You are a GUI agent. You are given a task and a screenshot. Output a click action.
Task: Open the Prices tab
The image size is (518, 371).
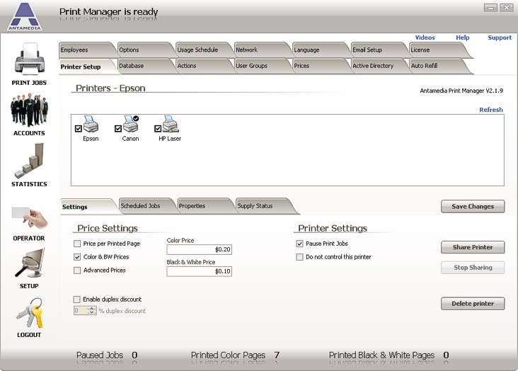click(x=320, y=66)
